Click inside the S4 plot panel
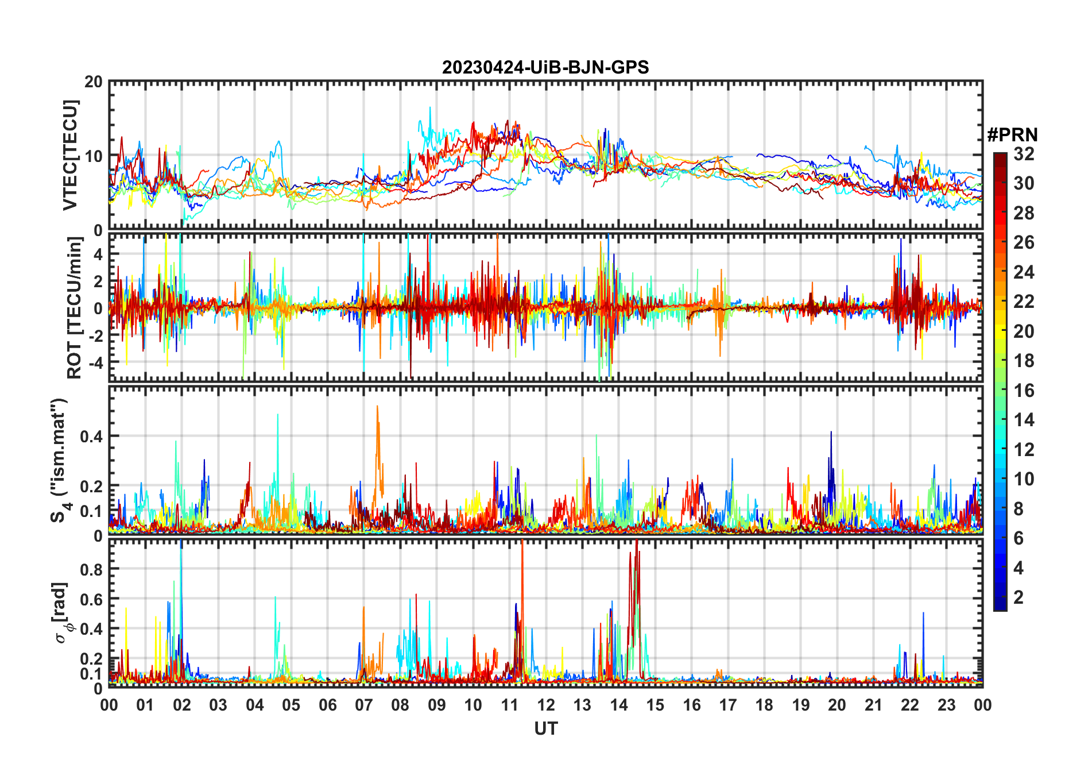 545,461
